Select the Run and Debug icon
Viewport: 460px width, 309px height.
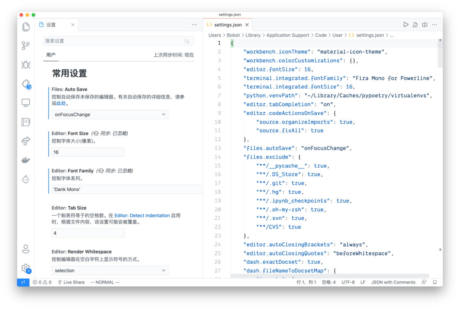pos(25,65)
